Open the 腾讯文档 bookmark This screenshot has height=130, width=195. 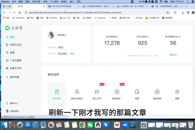[x=124, y=18]
